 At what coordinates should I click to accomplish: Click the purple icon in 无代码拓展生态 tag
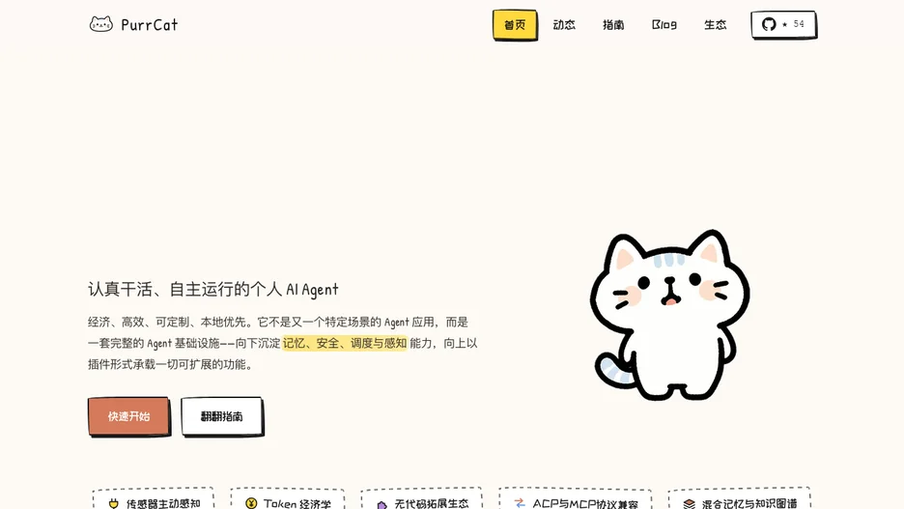[381, 505]
